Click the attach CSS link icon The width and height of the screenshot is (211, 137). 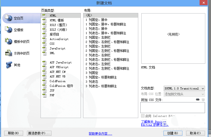pyautogui.click(x=197, y=100)
